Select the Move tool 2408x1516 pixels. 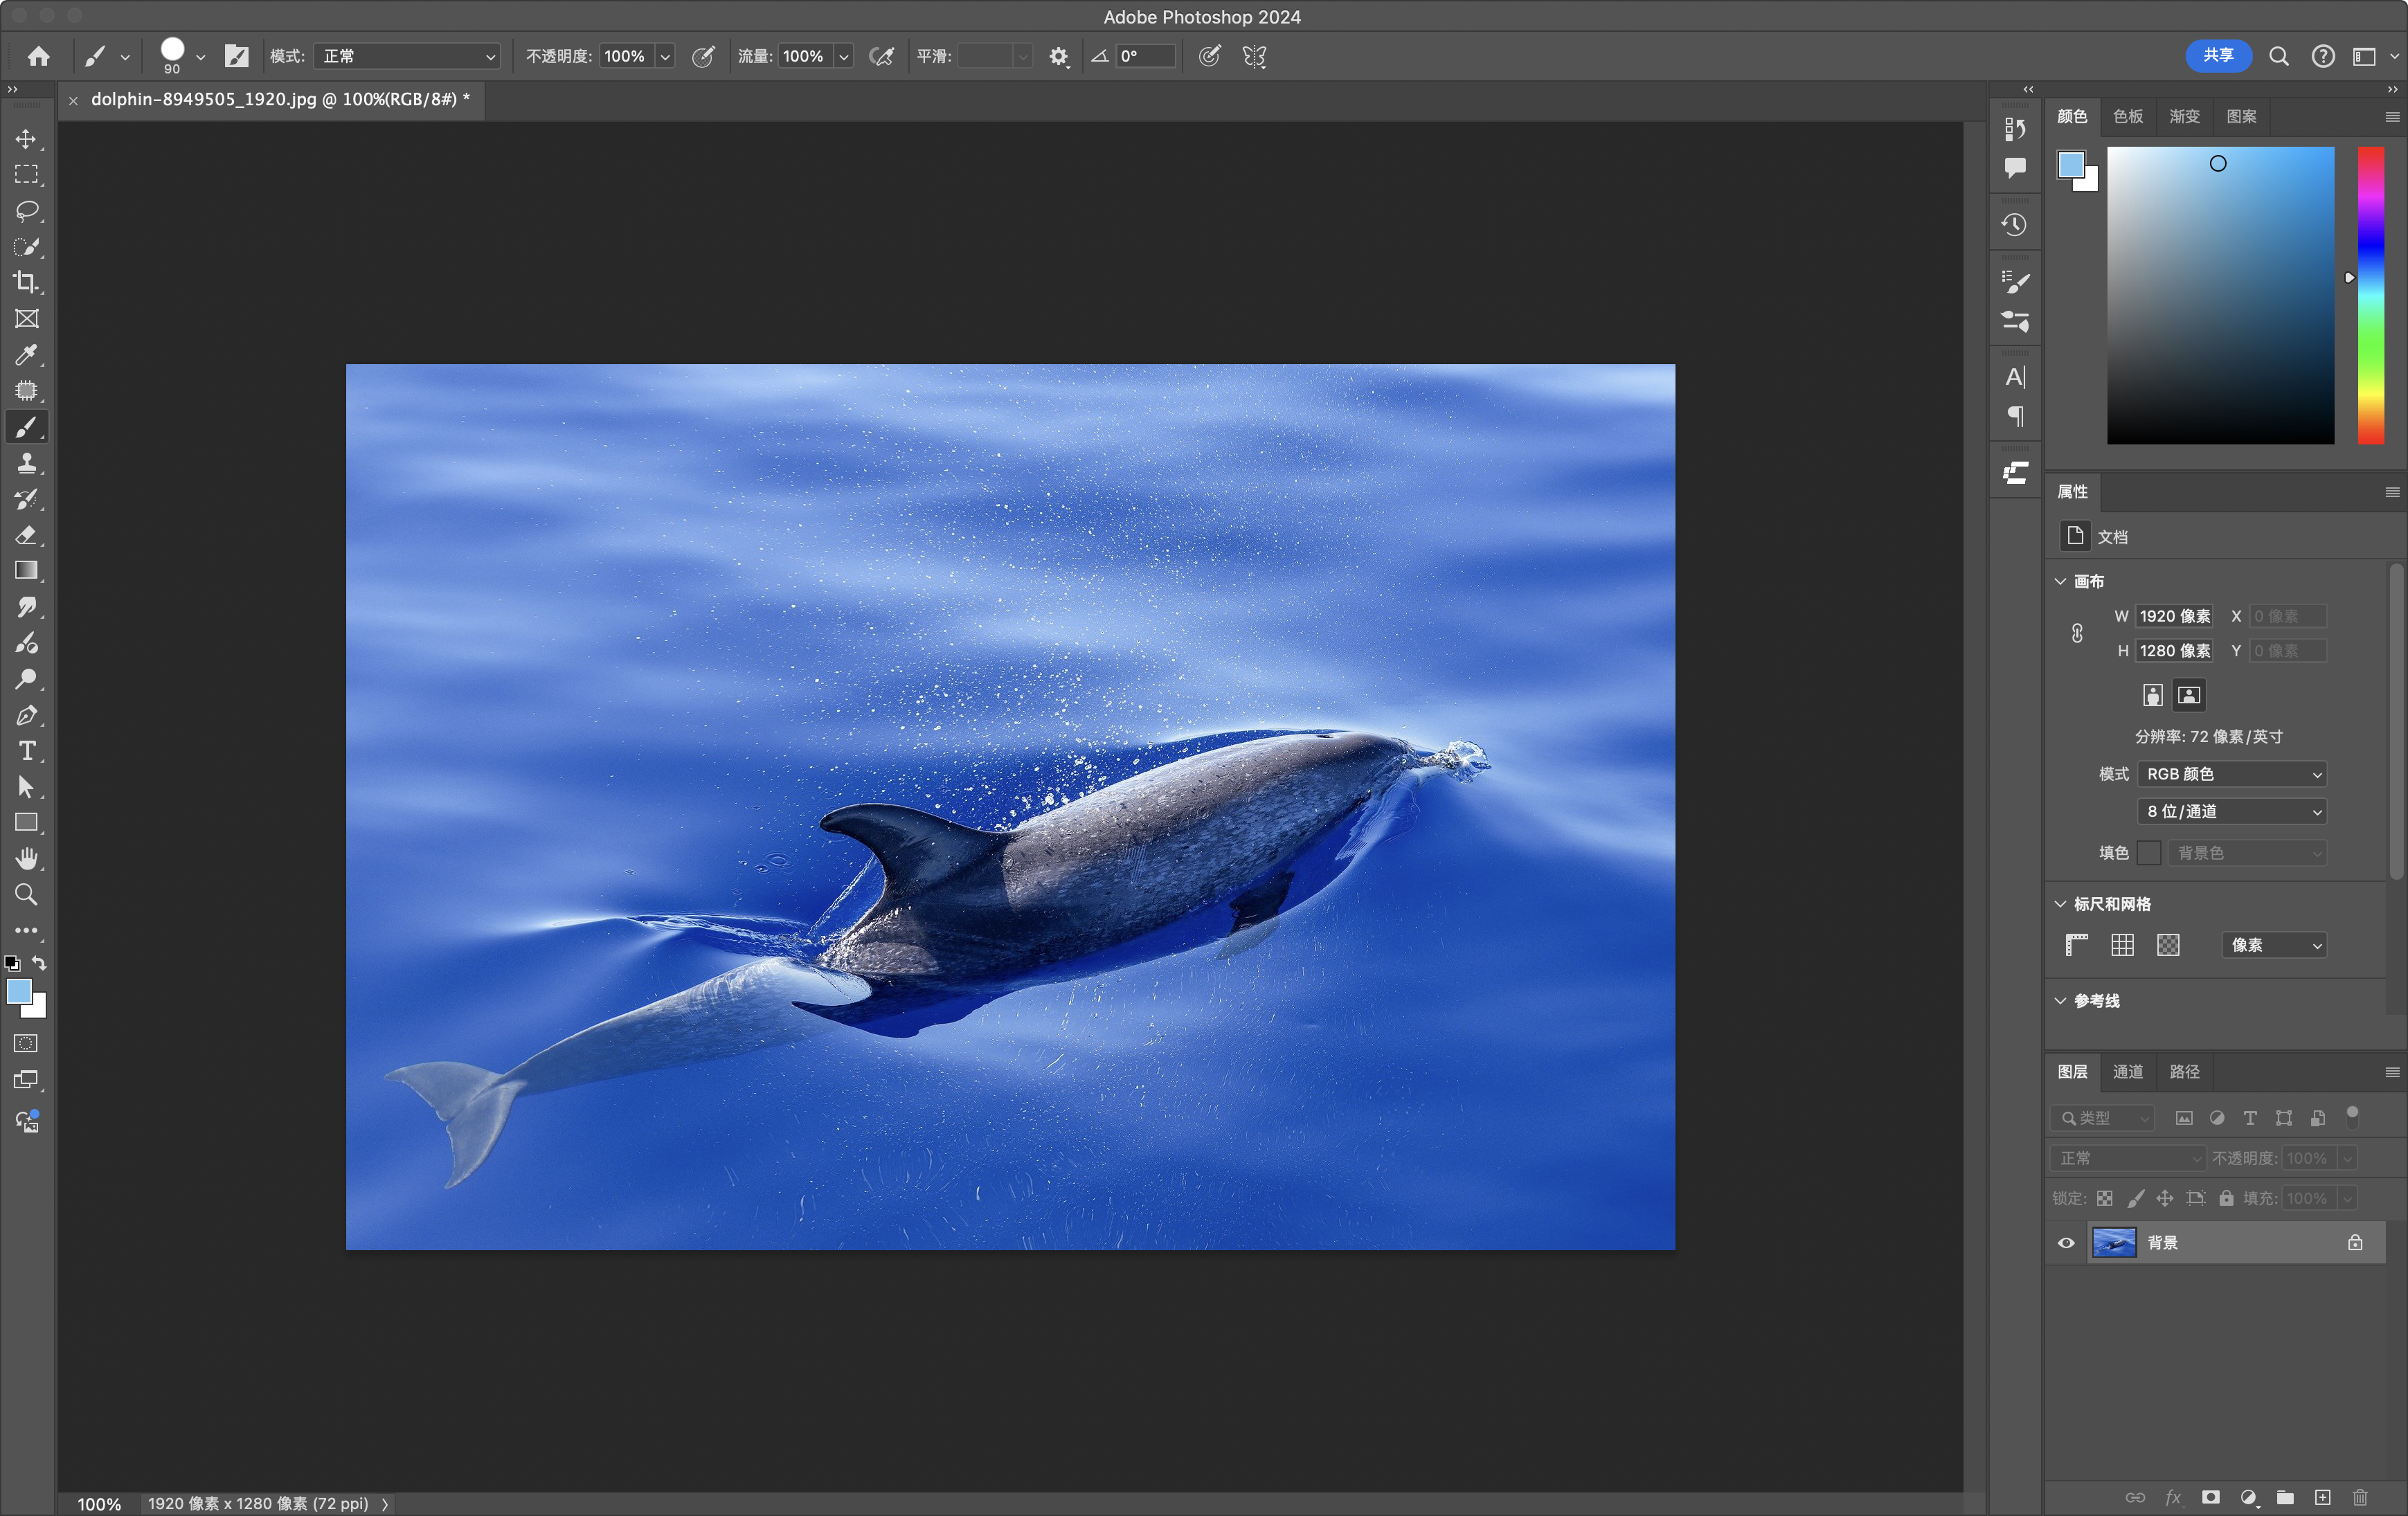click(x=26, y=139)
